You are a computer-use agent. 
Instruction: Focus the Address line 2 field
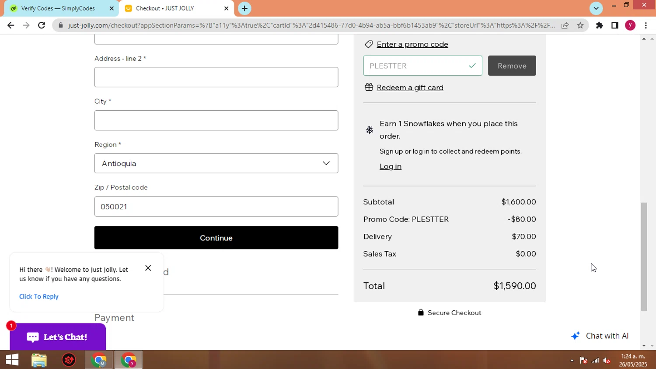216,77
